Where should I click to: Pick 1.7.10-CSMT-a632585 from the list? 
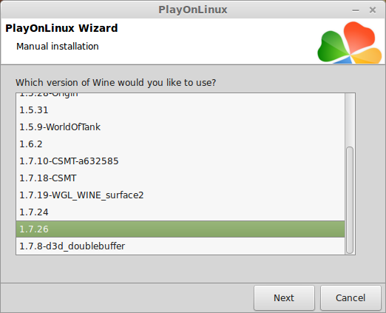pos(180,161)
